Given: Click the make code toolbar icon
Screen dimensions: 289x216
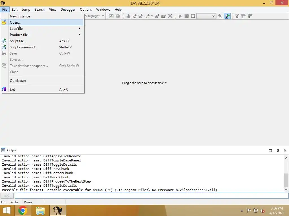Looking at the screenshot, I should (x=128, y=16).
